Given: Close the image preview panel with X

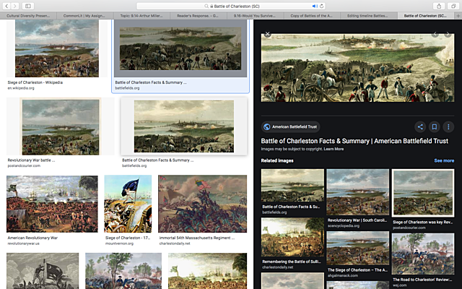Looking at the screenshot, I should 267,34.
